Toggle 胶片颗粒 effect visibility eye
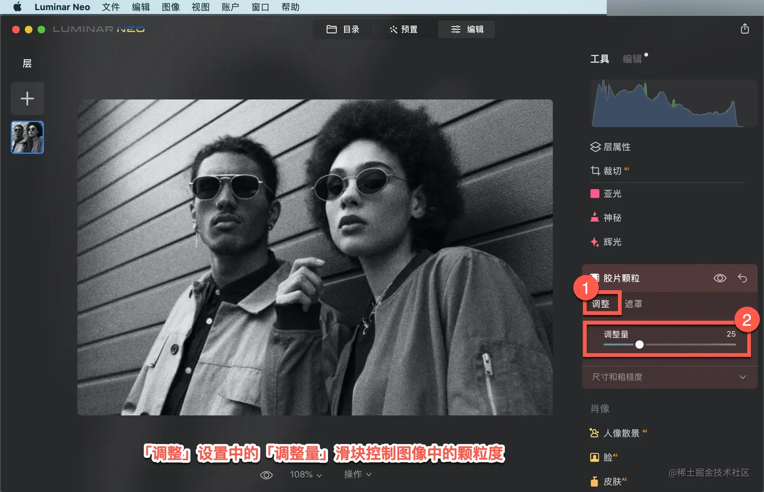Viewport: 764px width, 492px height. [x=720, y=278]
